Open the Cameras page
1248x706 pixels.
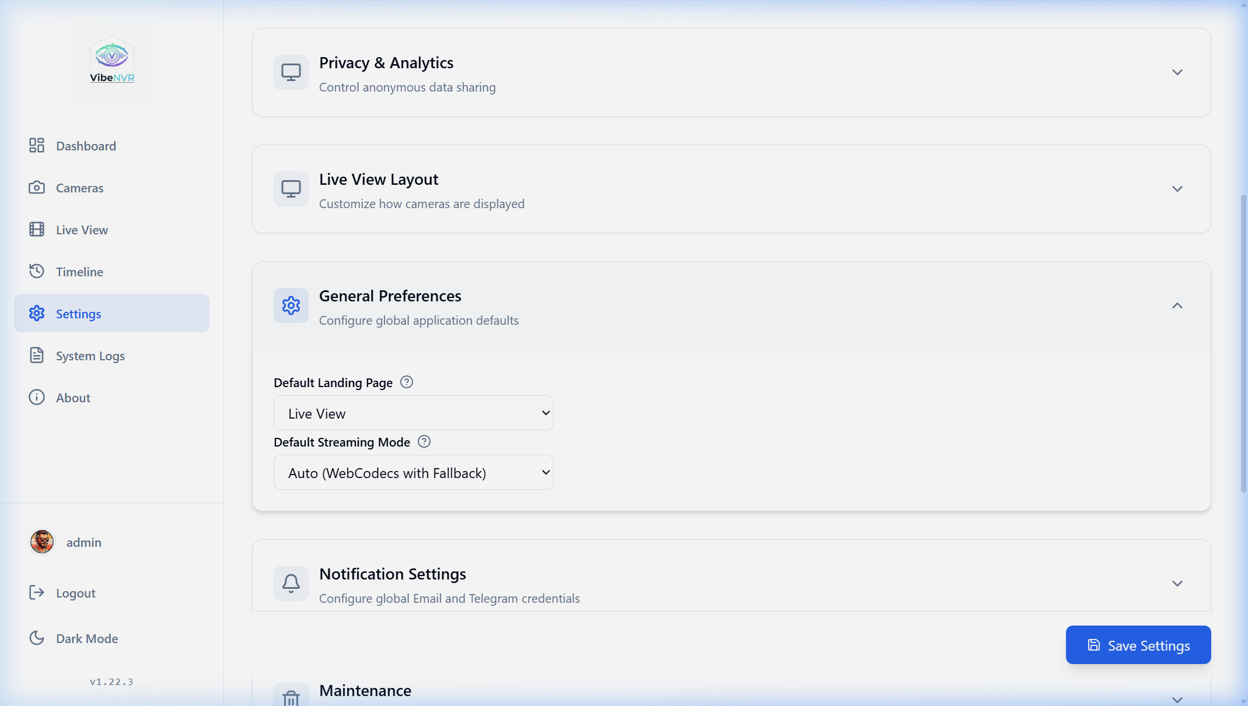click(x=111, y=187)
